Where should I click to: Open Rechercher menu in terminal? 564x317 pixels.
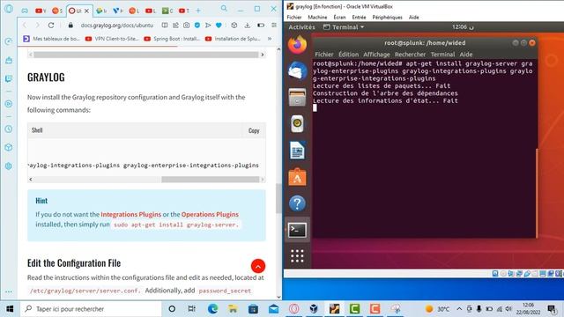click(410, 55)
